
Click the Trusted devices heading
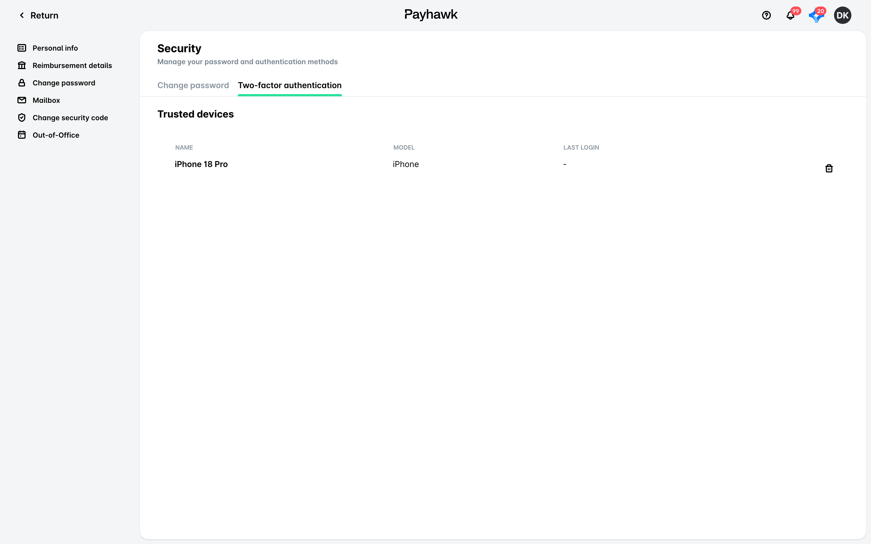pyautogui.click(x=195, y=114)
